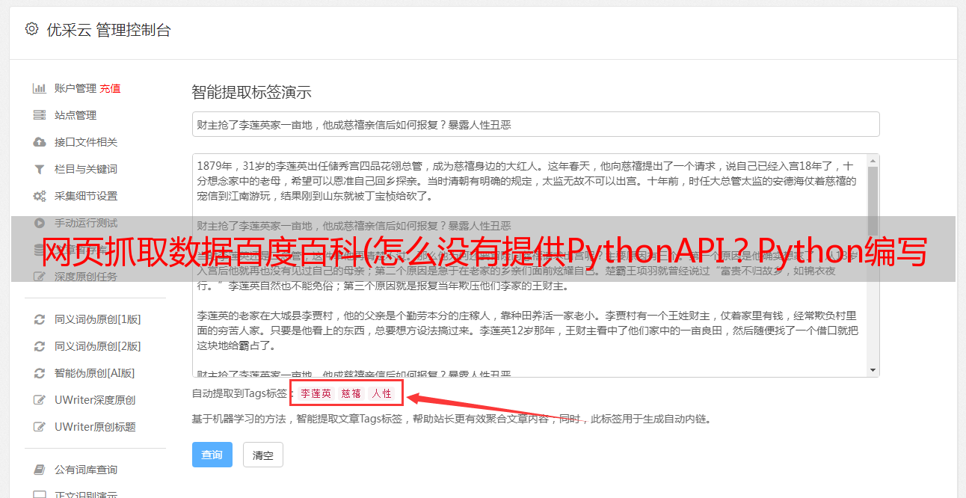Viewport: 966px width, 498px height.
Task: Click the text area scrollbar down arrow
Action: click(x=873, y=370)
